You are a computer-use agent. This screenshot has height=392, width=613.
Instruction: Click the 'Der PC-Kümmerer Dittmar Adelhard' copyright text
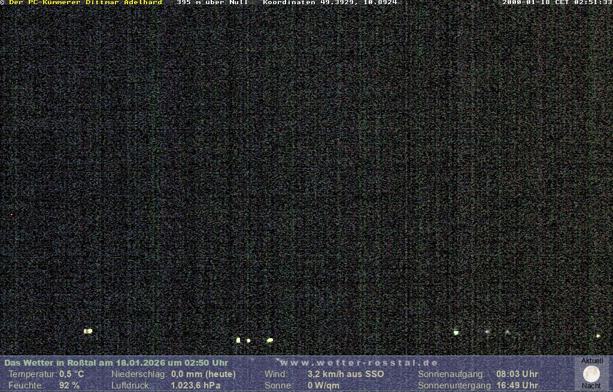pyautogui.click(x=85, y=3)
